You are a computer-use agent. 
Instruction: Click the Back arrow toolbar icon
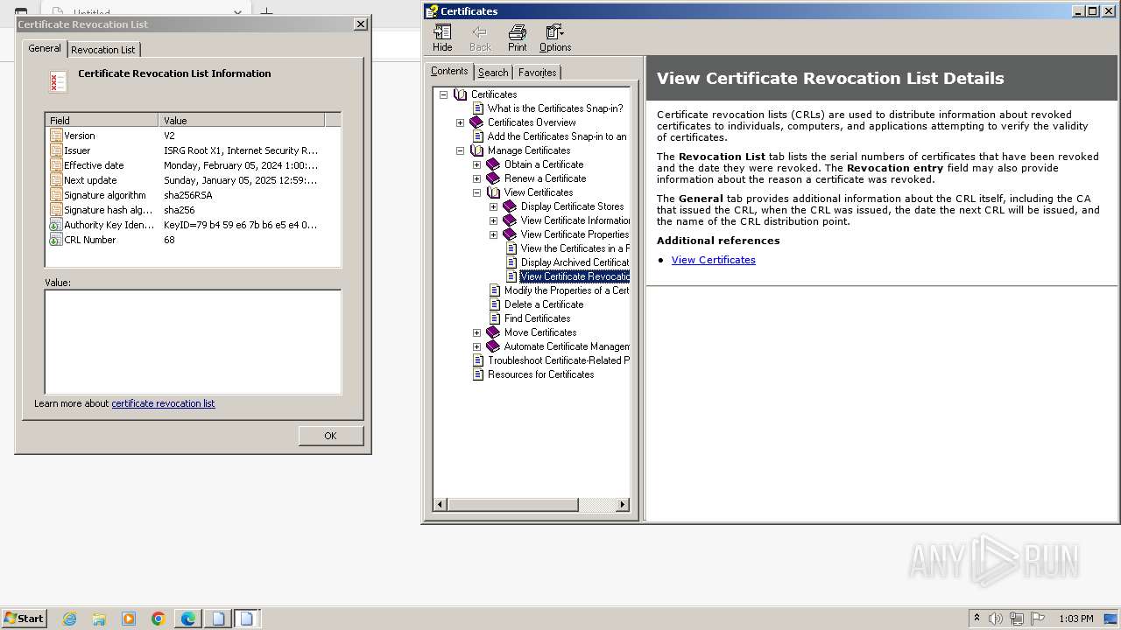480,38
